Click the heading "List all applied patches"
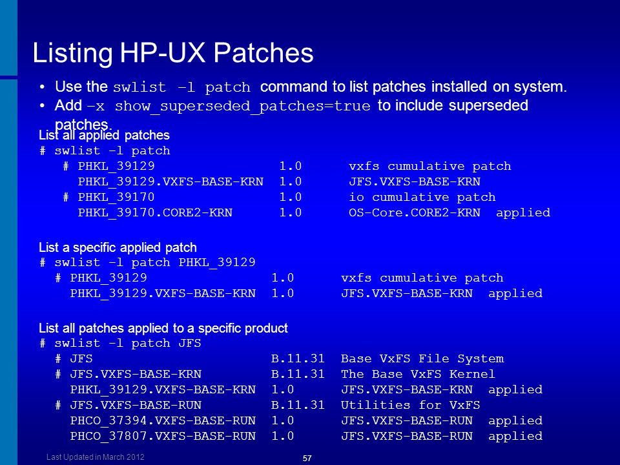 tap(104, 135)
